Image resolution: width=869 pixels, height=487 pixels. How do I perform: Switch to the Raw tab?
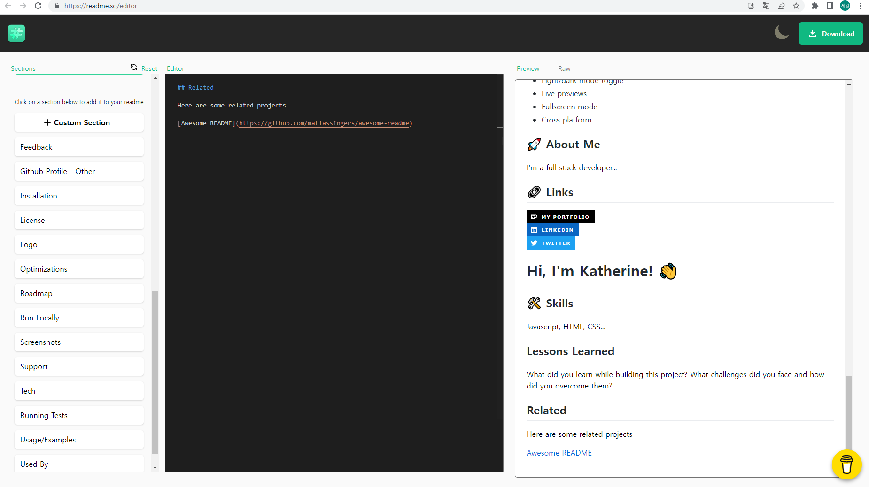(564, 68)
